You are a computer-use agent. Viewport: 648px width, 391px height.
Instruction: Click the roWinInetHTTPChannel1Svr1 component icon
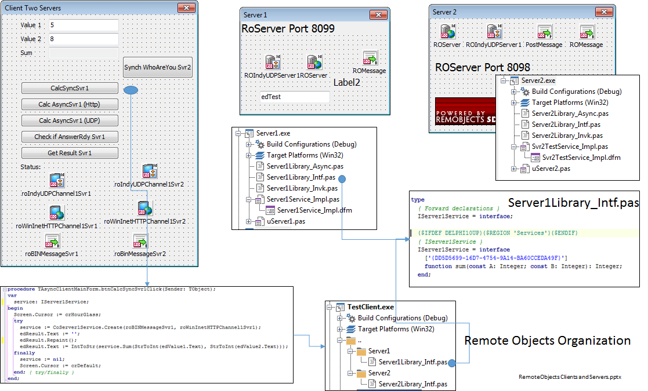pos(56,213)
